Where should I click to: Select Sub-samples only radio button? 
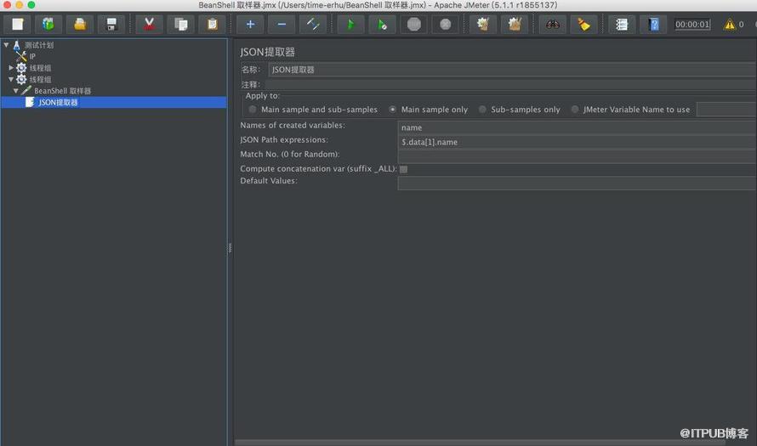click(482, 110)
